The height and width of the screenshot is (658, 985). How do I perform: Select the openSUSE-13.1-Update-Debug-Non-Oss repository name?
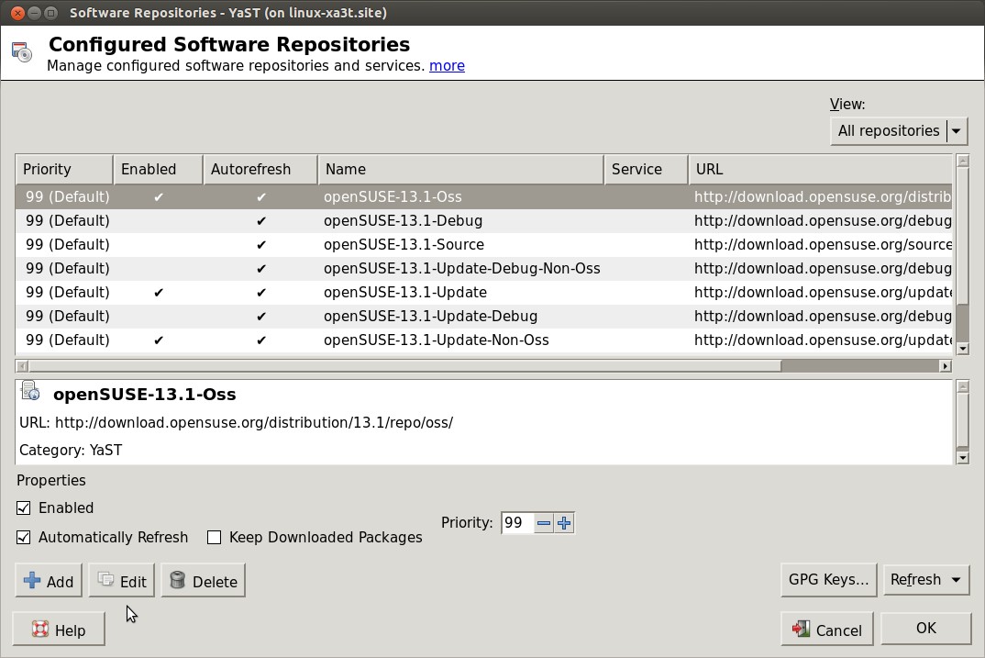pos(461,268)
